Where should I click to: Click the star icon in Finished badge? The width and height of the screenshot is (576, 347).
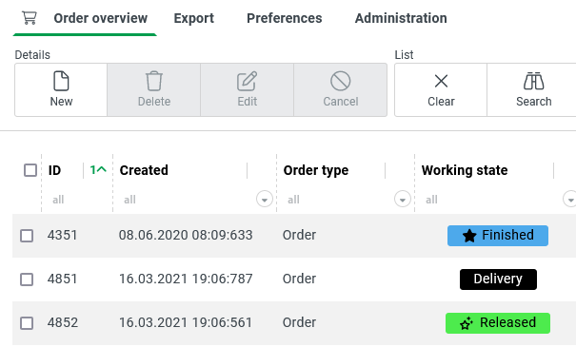[469, 236]
